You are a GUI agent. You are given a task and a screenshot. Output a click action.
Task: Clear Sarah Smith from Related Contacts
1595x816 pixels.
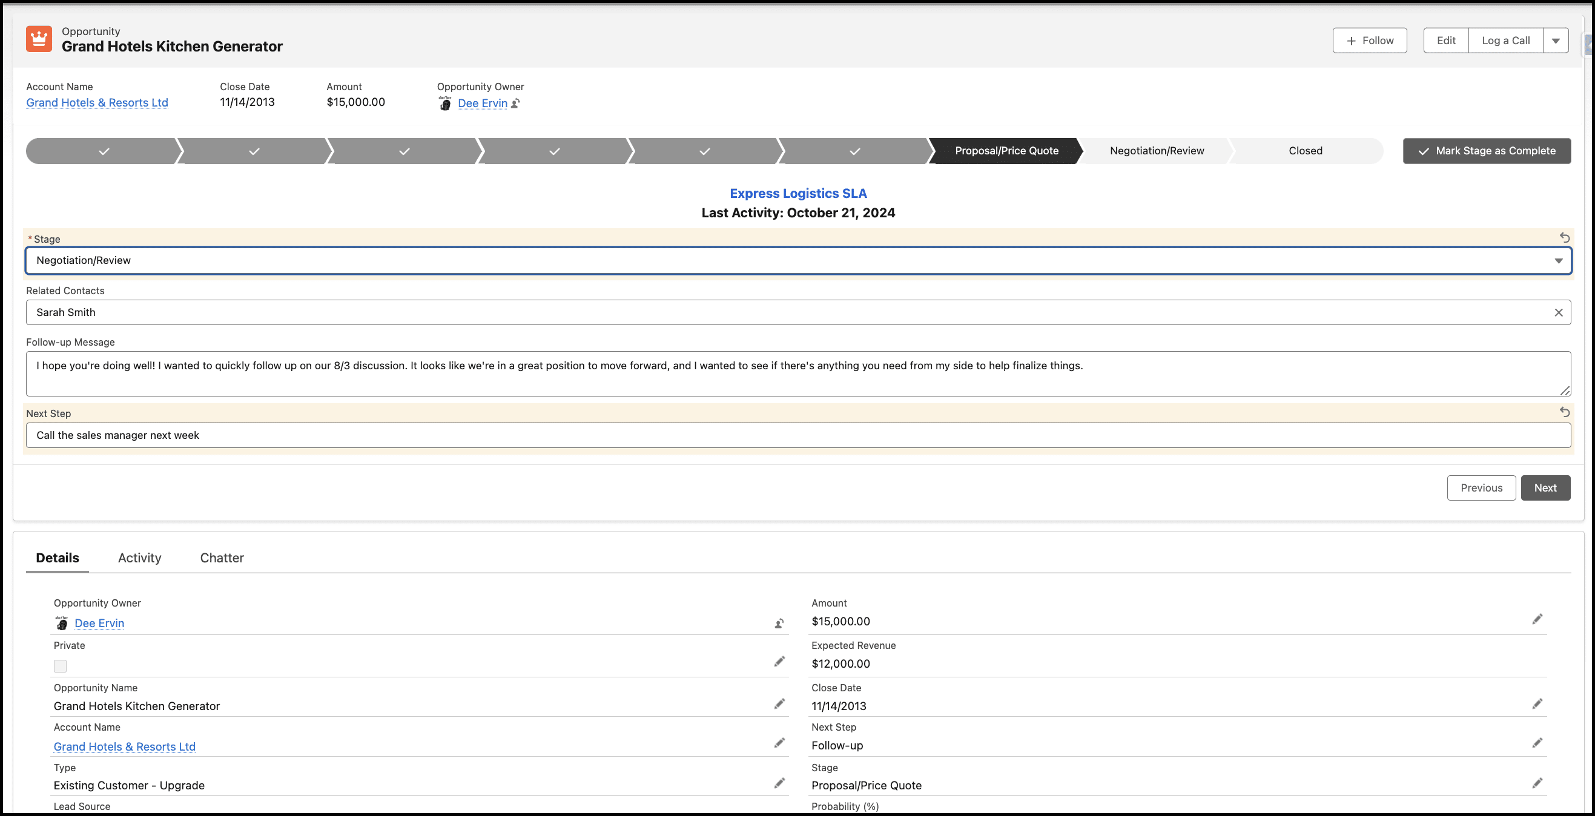(1559, 312)
